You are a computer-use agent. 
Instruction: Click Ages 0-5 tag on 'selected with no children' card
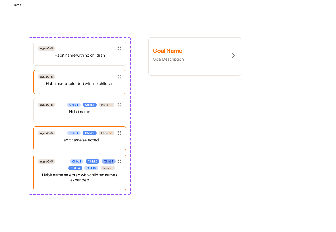(x=46, y=77)
